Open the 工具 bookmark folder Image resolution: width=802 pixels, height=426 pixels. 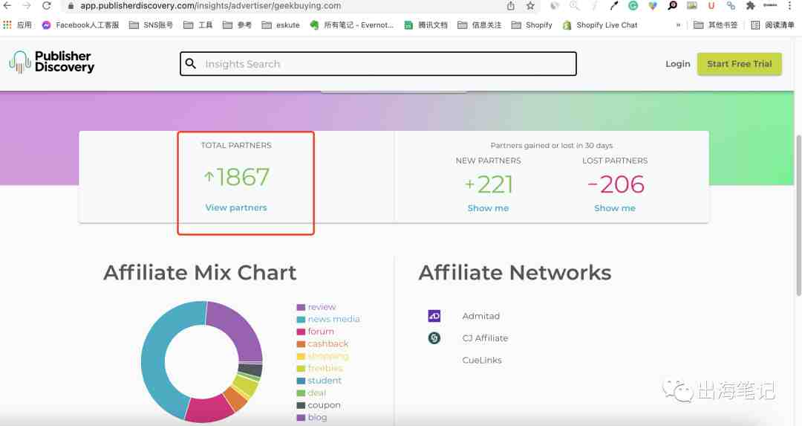(x=198, y=25)
